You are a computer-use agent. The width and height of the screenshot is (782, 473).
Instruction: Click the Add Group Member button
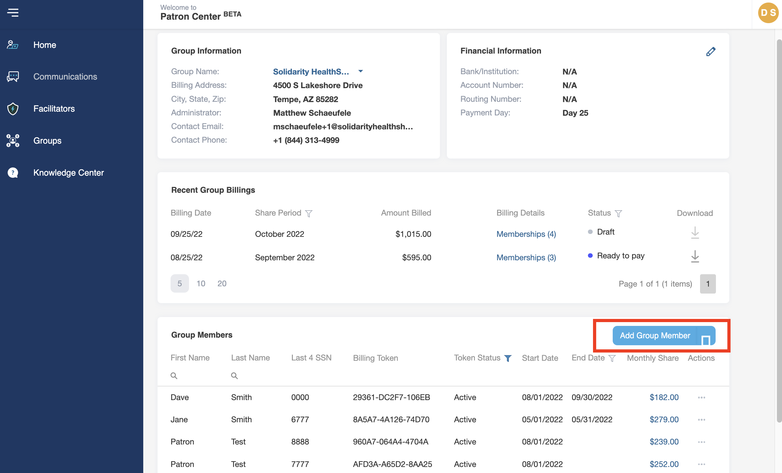tap(655, 335)
